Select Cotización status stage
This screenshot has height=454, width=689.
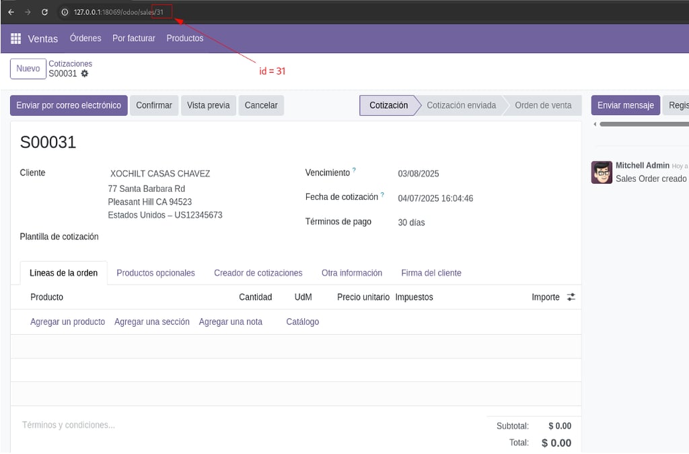[x=388, y=106]
